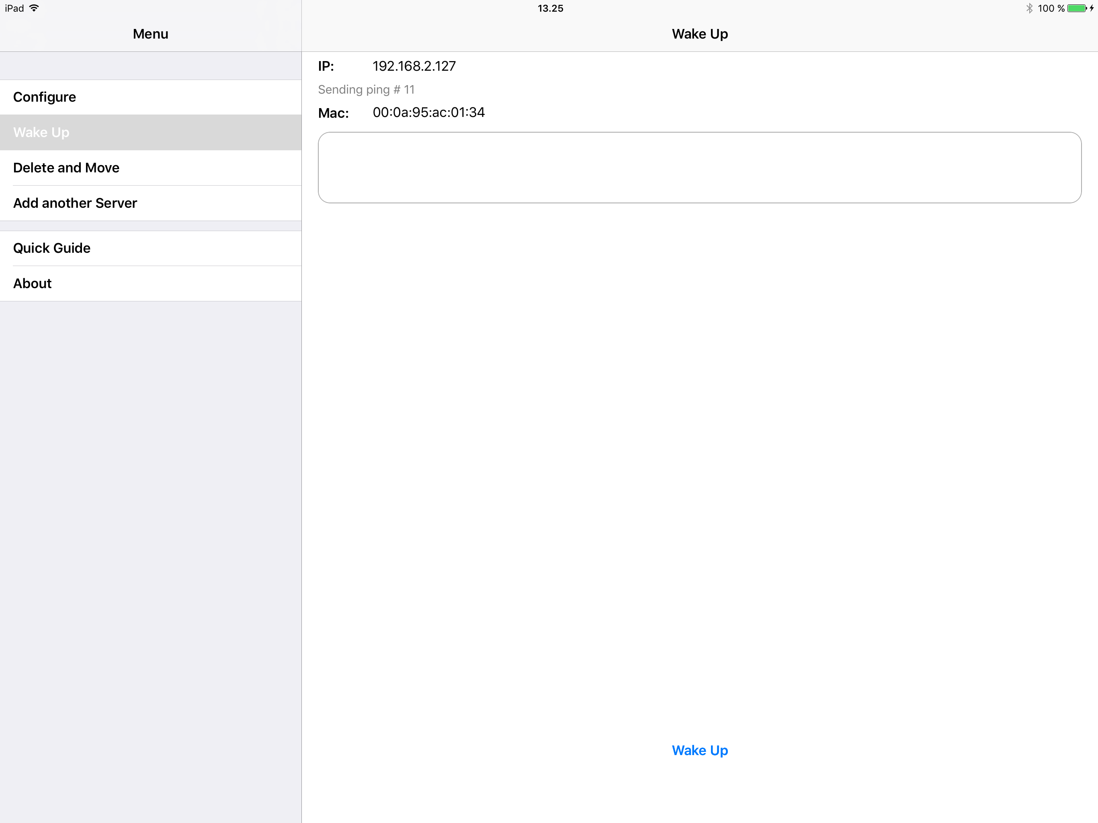Click the Wake Up navigation title
Viewport: 1098px width, 823px height.
[x=699, y=34]
